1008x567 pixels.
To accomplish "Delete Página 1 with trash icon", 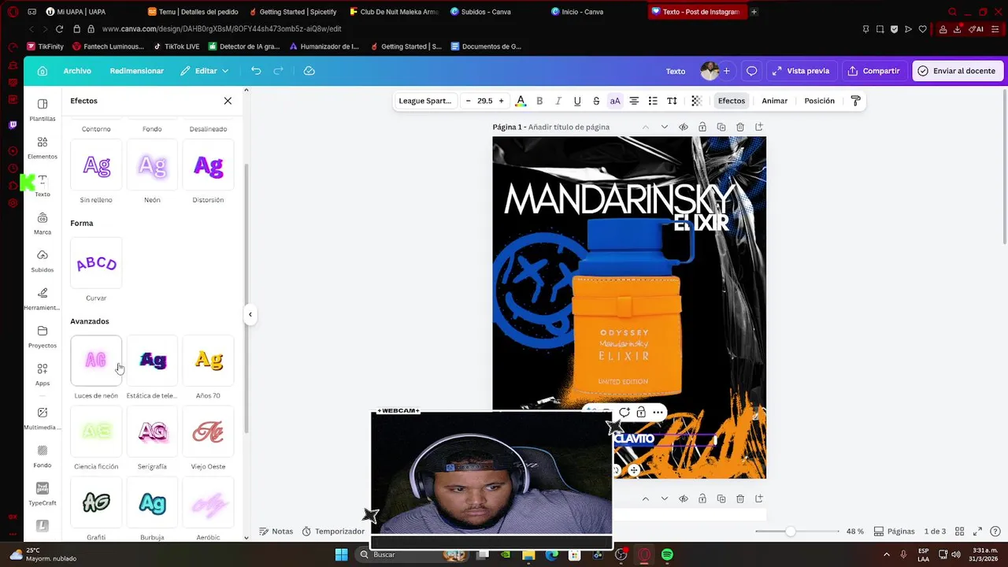I will point(740,127).
